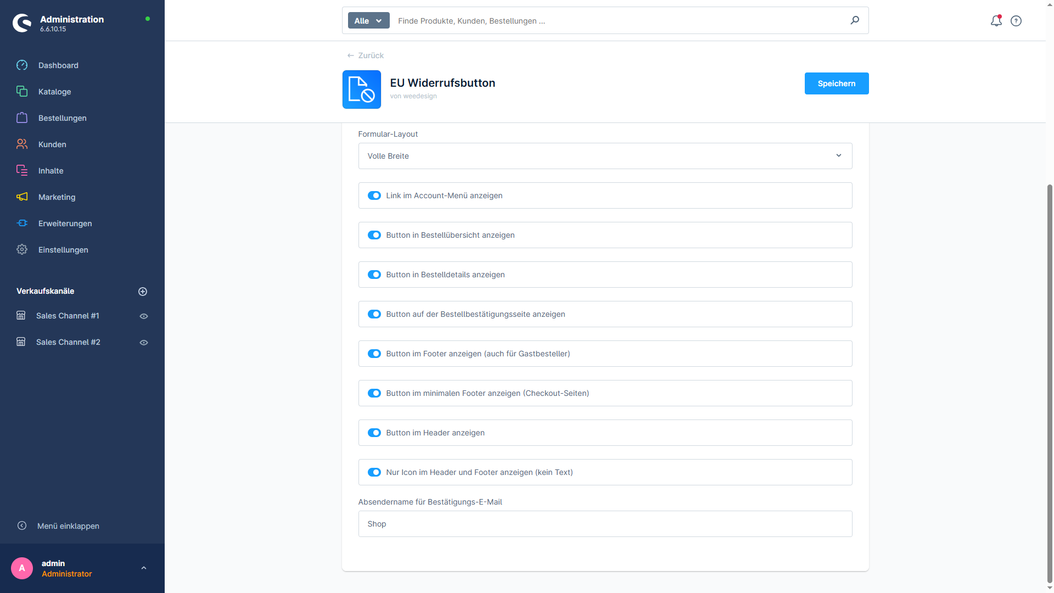Open the Kataloge menu item
The image size is (1054, 593).
(x=55, y=92)
